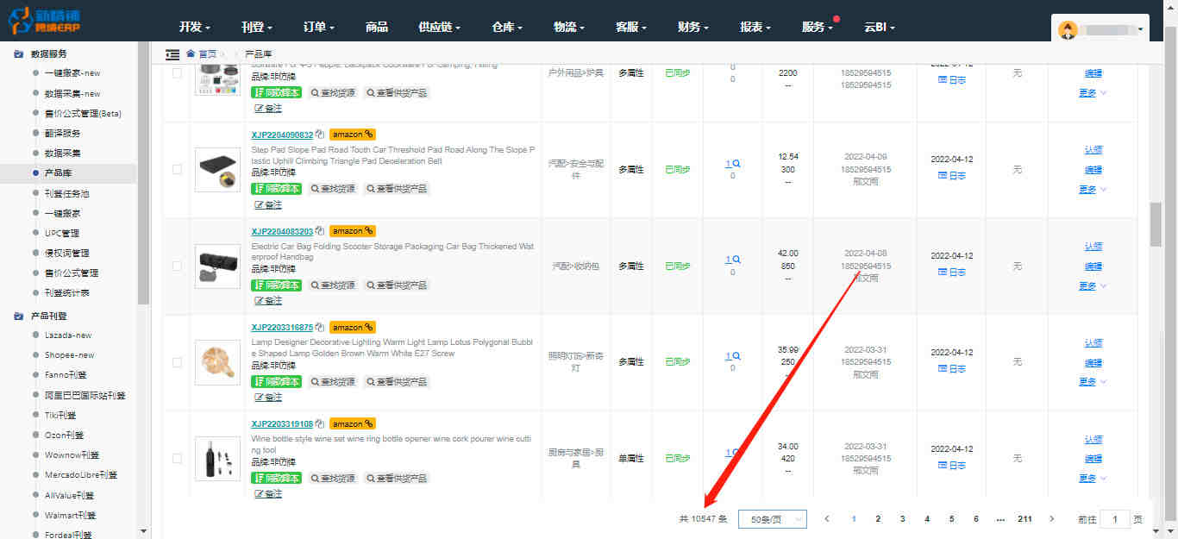The height and width of the screenshot is (539, 1178).
Task: Copy product ID XJP2204083203 using the copy icon
Action: [320, 231]
